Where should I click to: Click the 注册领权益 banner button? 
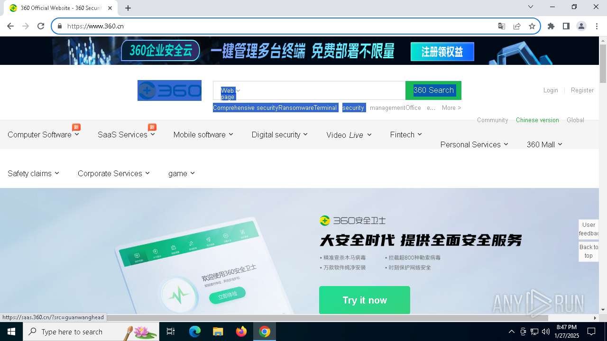(442, 52)
